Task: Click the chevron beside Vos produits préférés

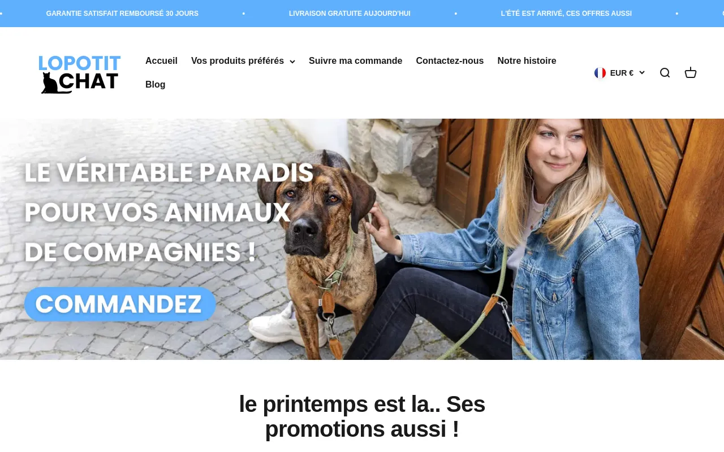Action: click(292, 62)
